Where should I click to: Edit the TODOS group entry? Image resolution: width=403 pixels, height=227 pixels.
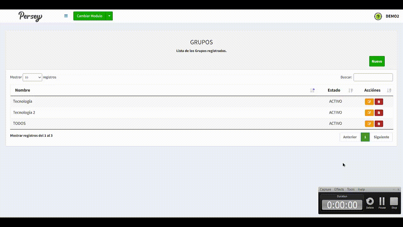(x=369, y=124)
